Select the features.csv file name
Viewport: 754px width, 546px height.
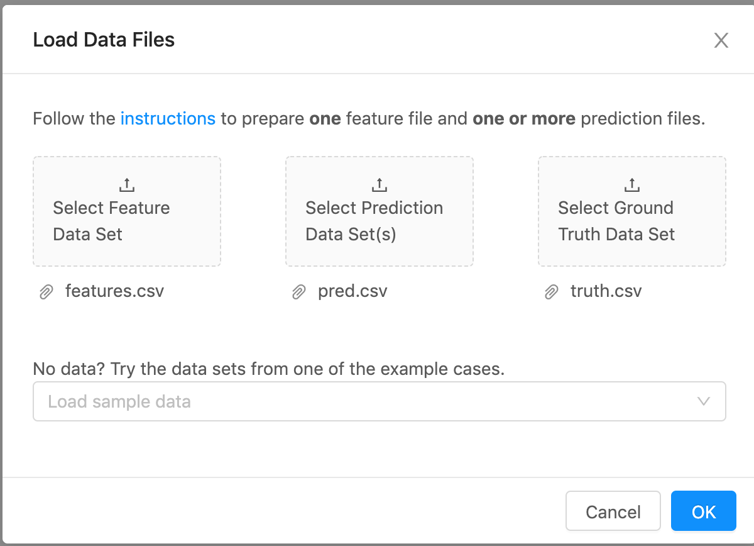pos(114,292)
